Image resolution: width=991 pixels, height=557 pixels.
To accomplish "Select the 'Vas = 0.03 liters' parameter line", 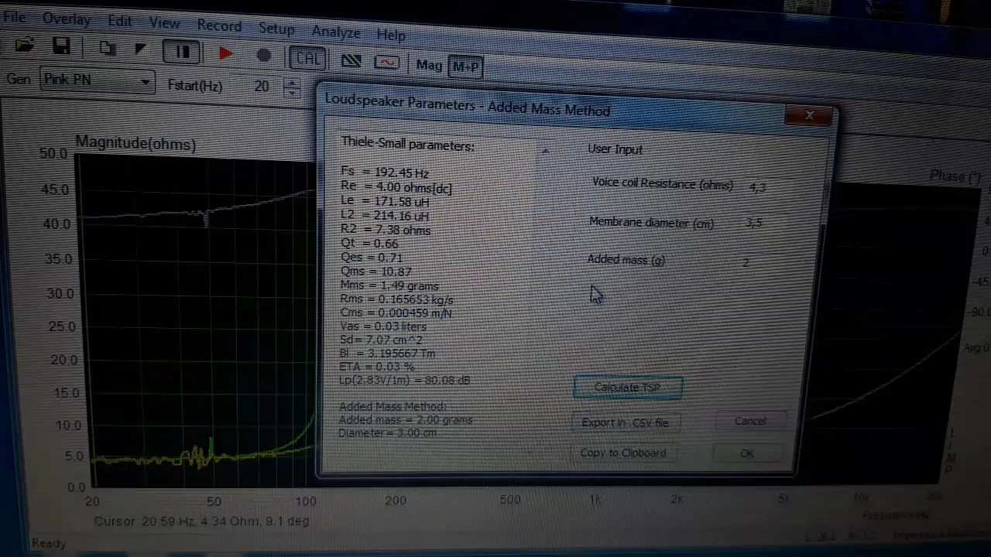I will [383, 326].
